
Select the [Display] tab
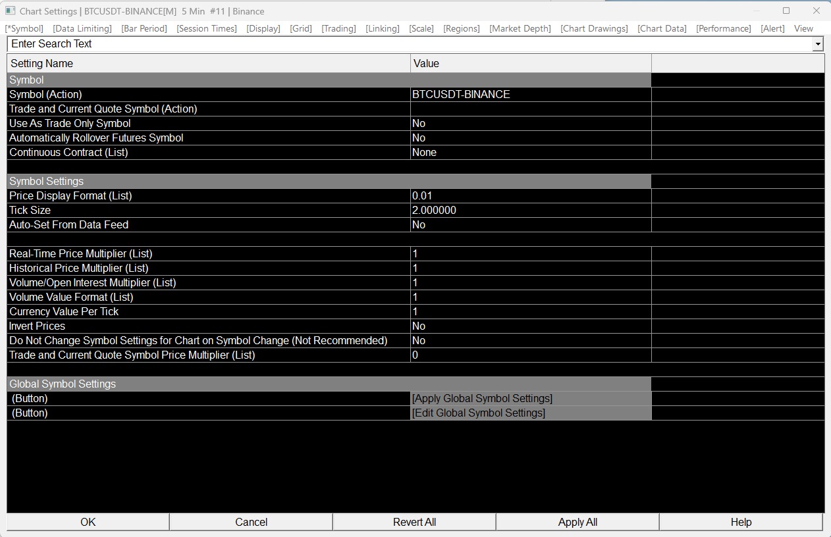(263, 28)
